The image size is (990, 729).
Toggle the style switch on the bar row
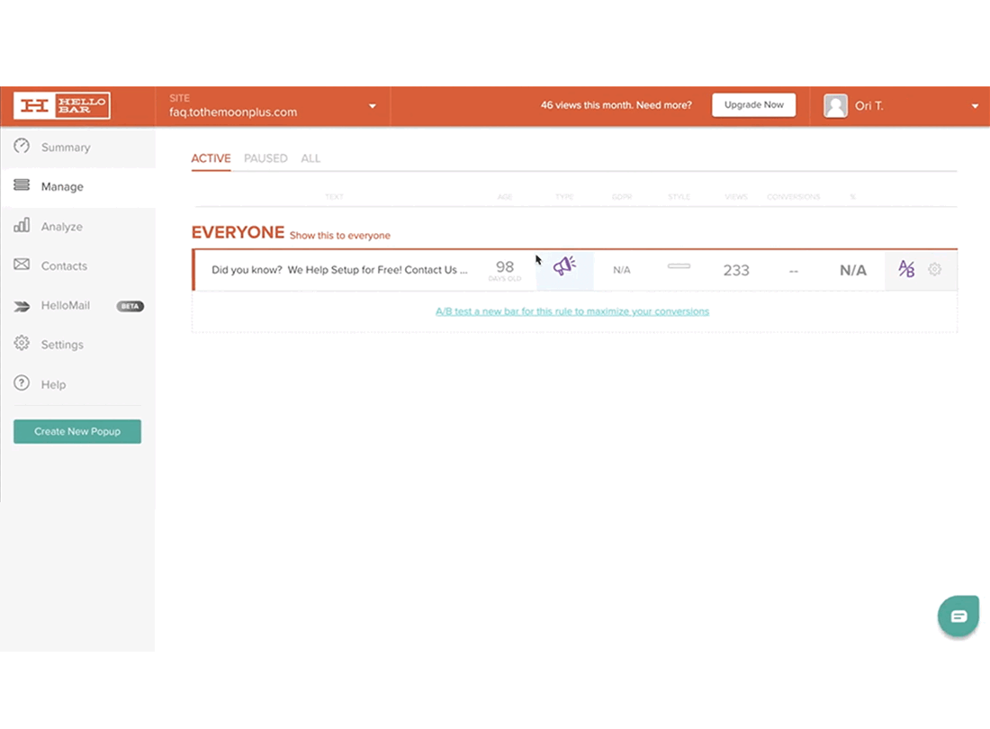coord(679,266)
